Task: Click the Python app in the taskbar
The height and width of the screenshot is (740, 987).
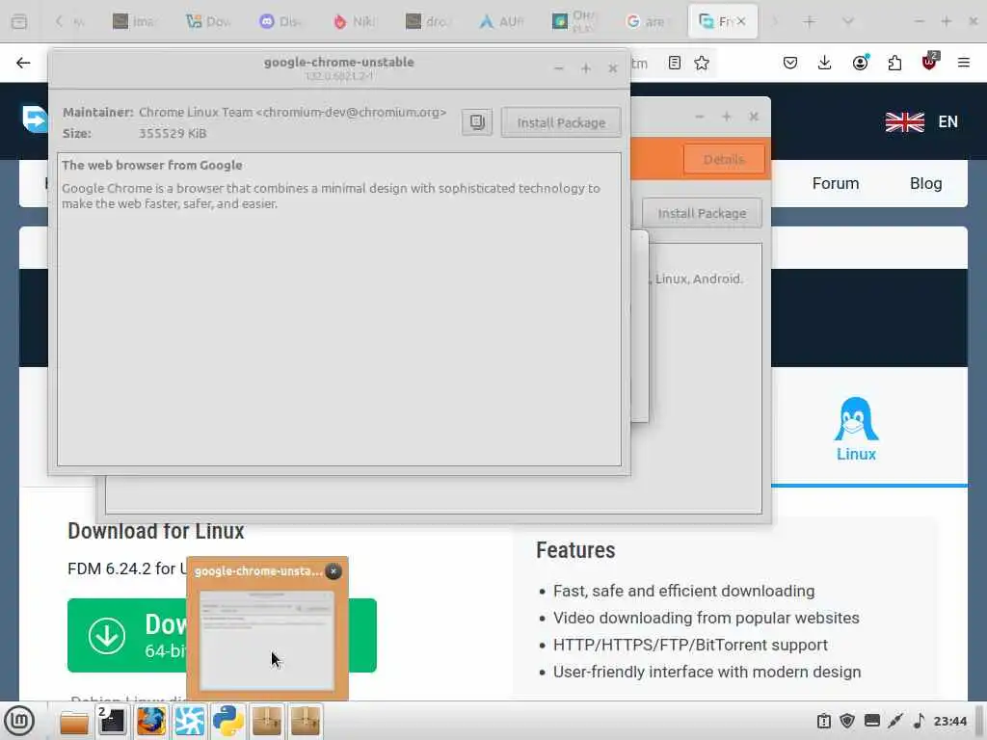Action: click(x=227, y=721)
